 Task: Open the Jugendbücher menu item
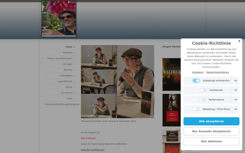coord(65,81)
